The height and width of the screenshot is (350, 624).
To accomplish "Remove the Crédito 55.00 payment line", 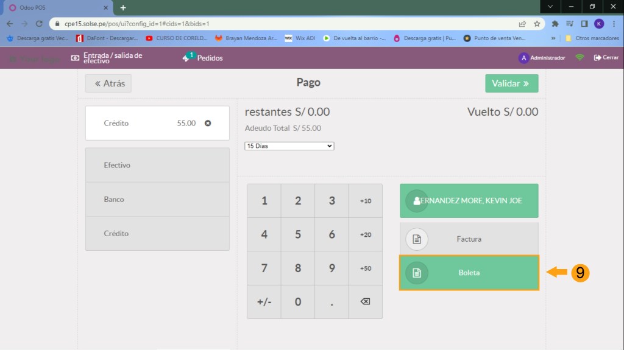I will 208,123.
